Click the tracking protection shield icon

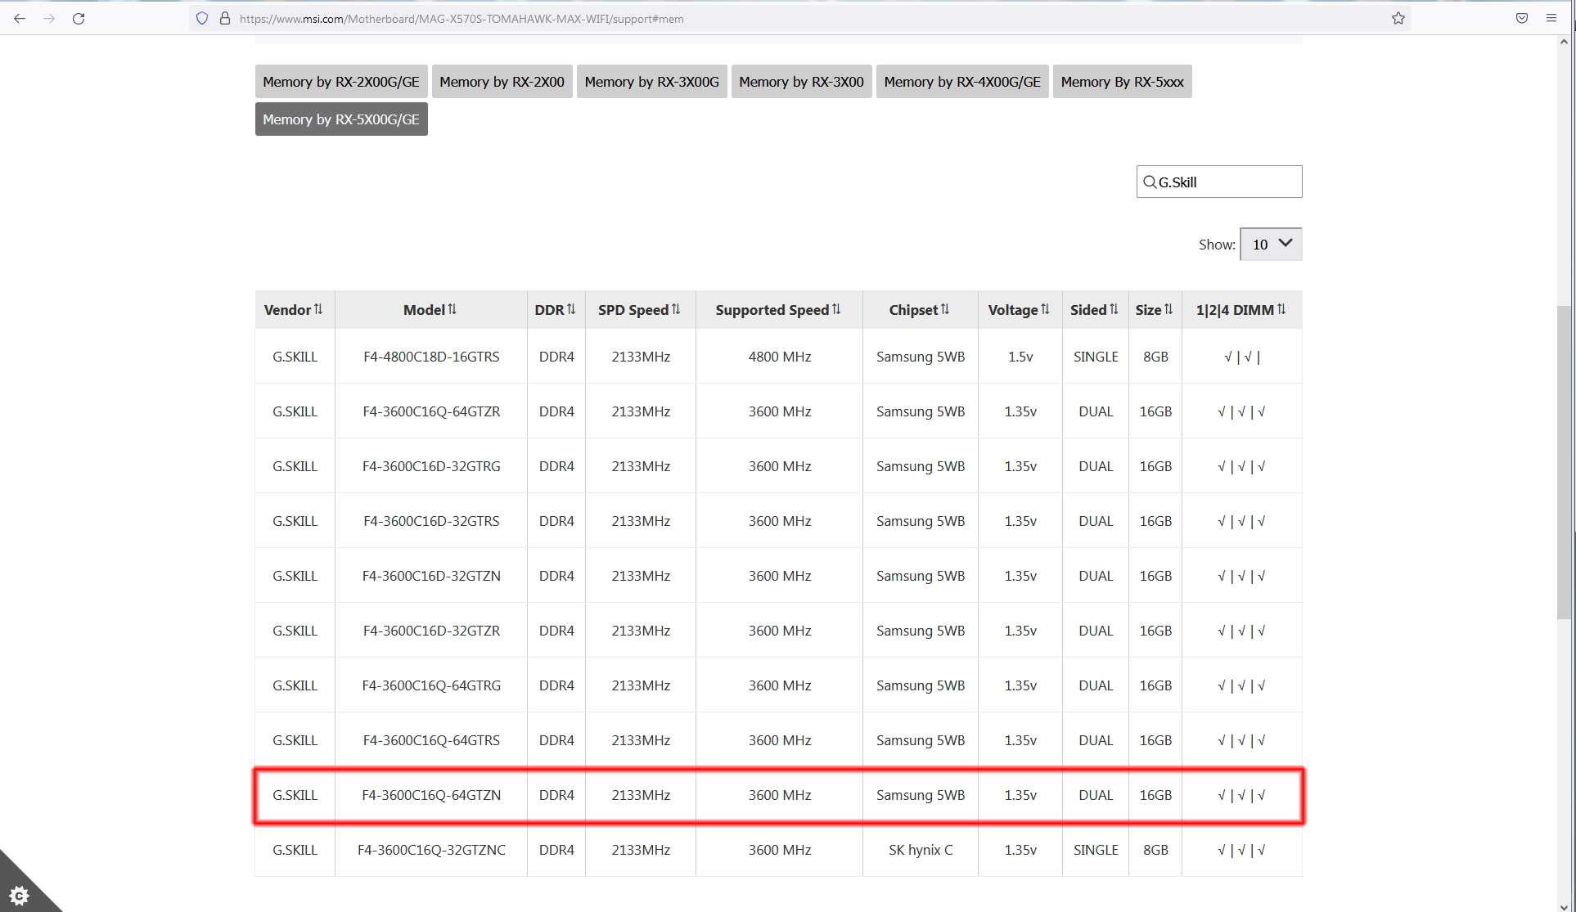202,18
